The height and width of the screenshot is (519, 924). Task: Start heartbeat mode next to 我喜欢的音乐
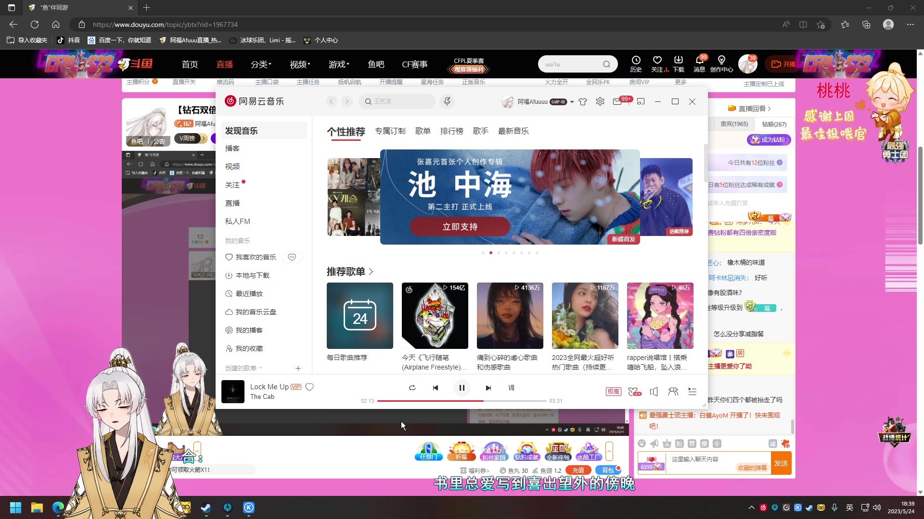(292, 257)
